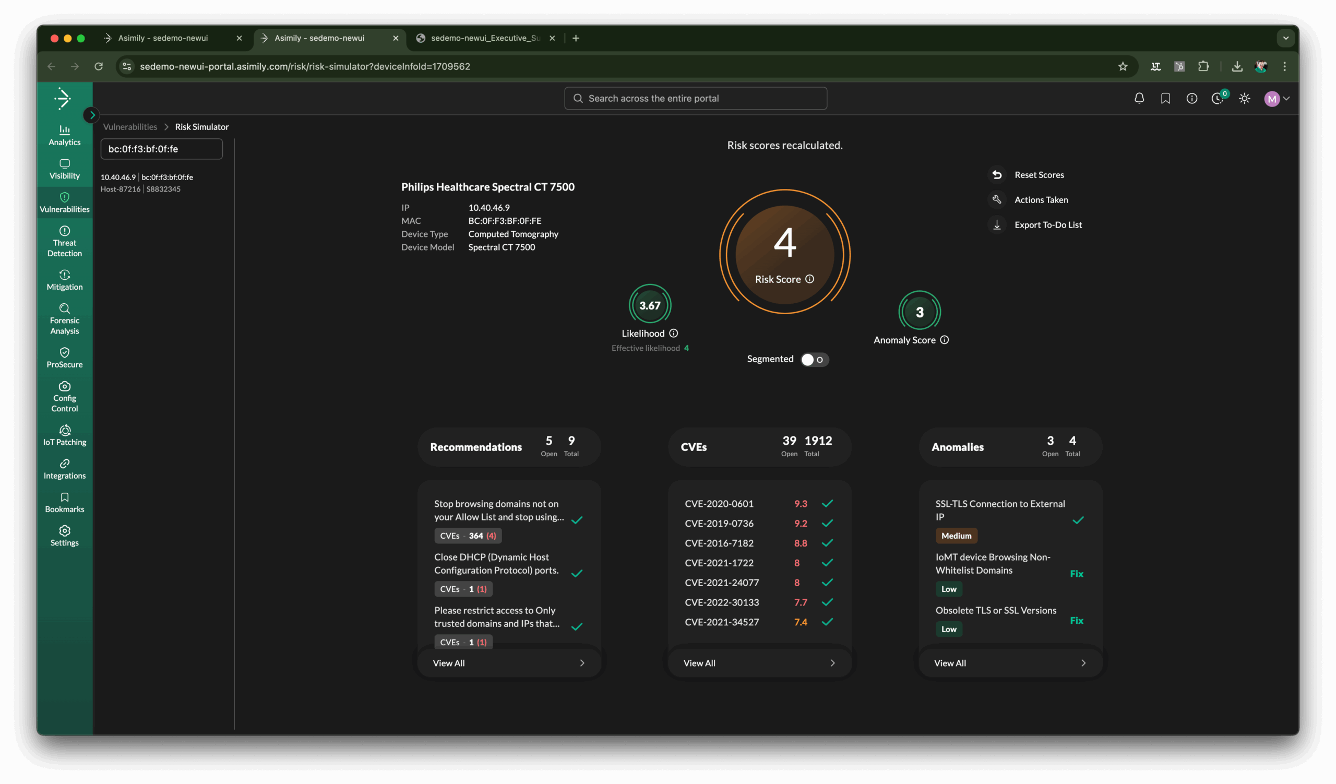Click CVEs 364 tag under first recommendation
Image resolution: width=1336 pixels, height=784 pixels.
(468, 536)
